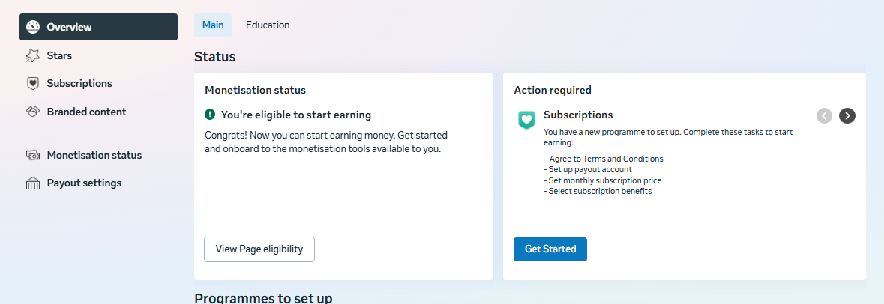This screenshot has height=304, width=884.
Task: Go to previous Action required card
Action: (x=824, y=115)
